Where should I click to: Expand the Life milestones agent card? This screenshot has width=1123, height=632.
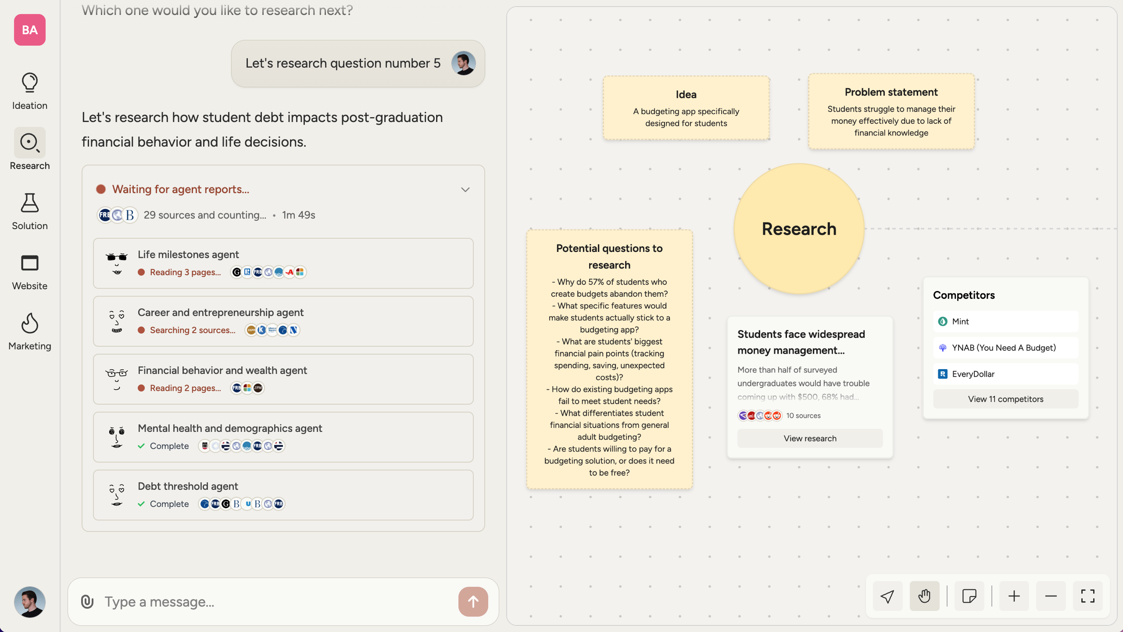point(283,263)
